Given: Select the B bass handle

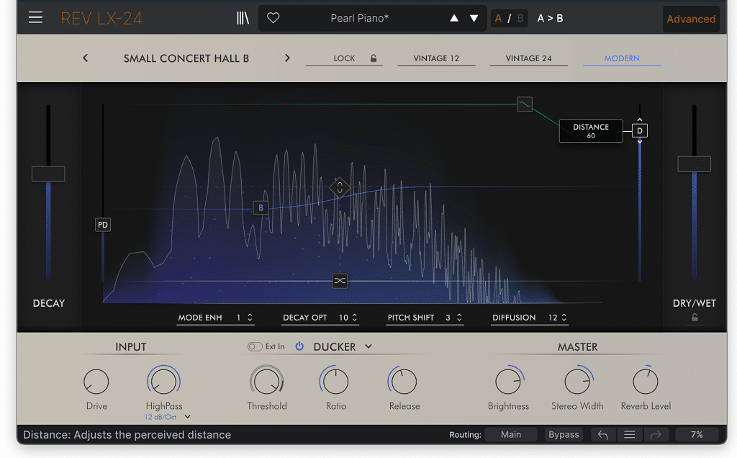Looking at the screenshot, I should (261, 207).
